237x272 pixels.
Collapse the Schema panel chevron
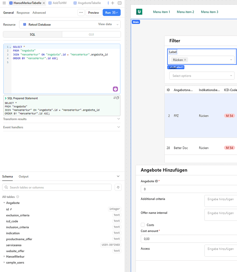pyautogui.click(x=118, y=176)
